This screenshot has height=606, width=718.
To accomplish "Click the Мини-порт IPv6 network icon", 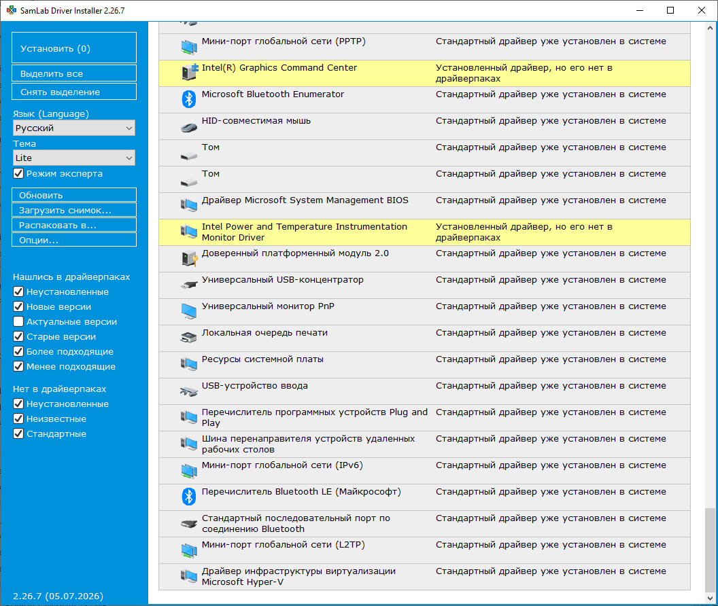I will [x=188, y=470].
